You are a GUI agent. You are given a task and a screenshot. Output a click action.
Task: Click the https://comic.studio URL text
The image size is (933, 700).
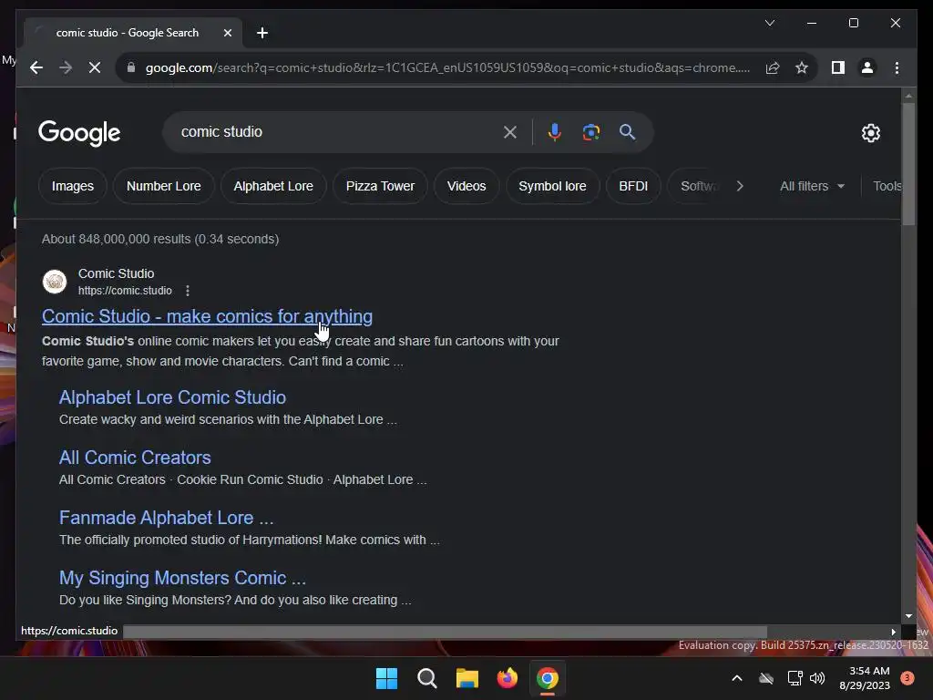pos(125,291)
